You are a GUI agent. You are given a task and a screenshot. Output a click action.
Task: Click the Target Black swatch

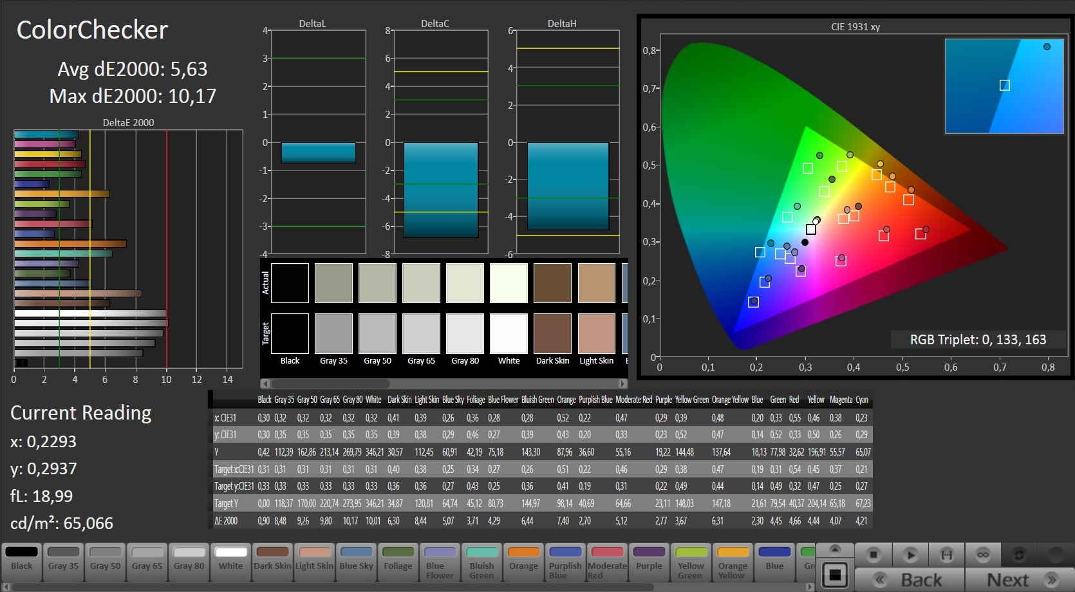[x=290, y=333]
